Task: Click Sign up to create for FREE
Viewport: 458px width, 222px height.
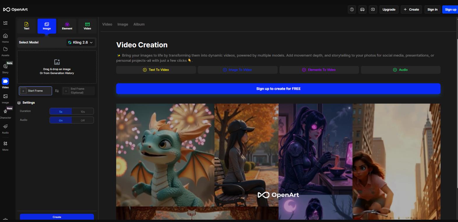Action: [x=278, y=89]
